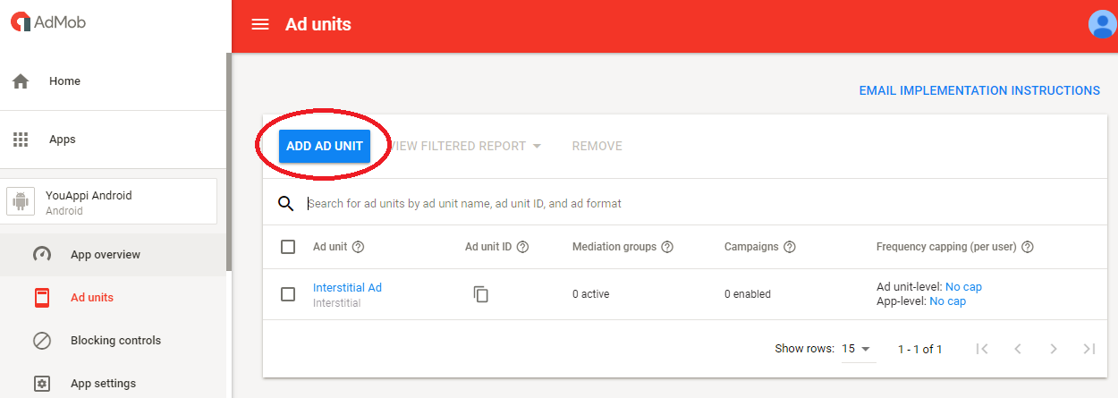1118x398 pixels.
Task: Copy the Interstitial Ad unit ID
Action: coord(481,294)
